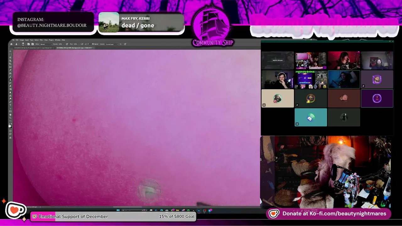Viewport: 402px width, 226px height.
Task: Open the Clone Source panel icon
Action: pos(33,44)
